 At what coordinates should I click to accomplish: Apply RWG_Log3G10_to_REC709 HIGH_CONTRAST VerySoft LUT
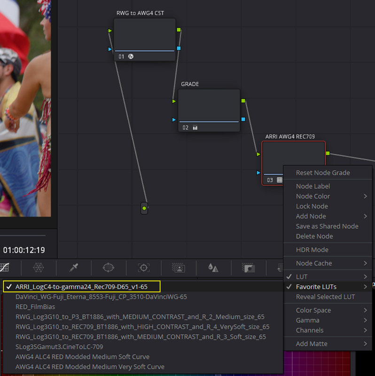coord(143,327)
